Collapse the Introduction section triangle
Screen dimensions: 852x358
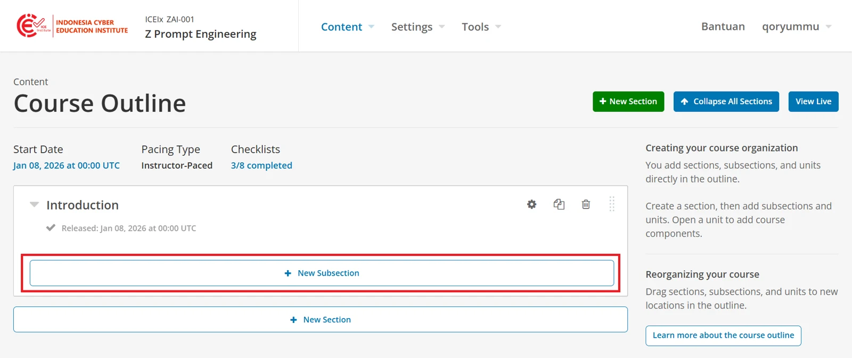click(x=34, y=204)
